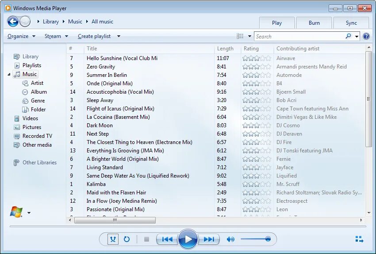Browse music by Artist
This screenshot has height=254, width=376.
click(x=33, y=83)
